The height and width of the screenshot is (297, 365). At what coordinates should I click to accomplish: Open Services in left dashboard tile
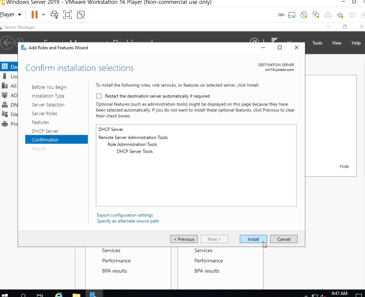pyautogui.click(x=111, y=250)
